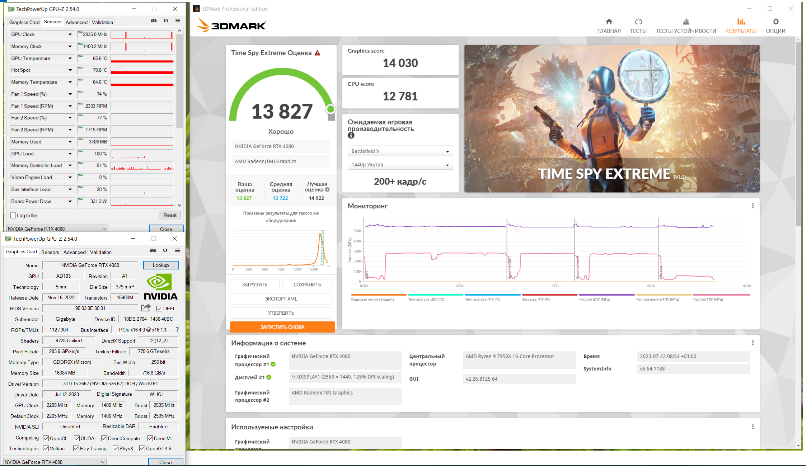Expand the Battlefield V game dropdown

click(x=400, y=151)
